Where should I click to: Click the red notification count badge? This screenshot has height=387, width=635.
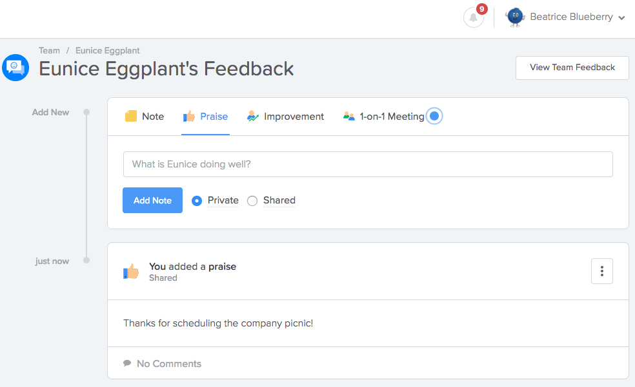481,9
